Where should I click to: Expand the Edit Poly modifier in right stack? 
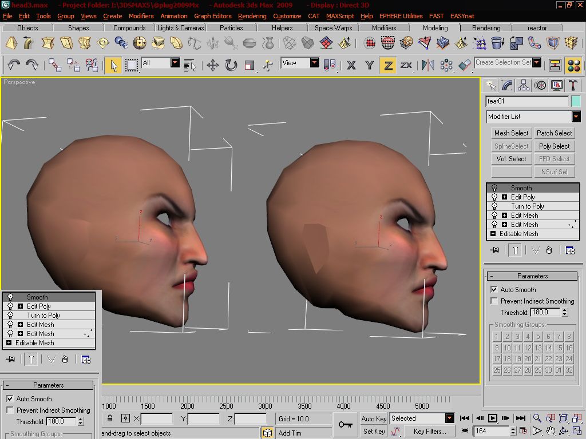[505, 197]
